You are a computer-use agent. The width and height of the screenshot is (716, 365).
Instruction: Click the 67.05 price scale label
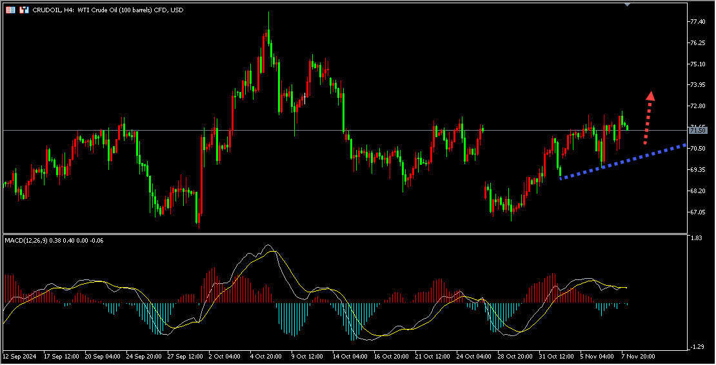pyautogui.click(x=697, y=212)
